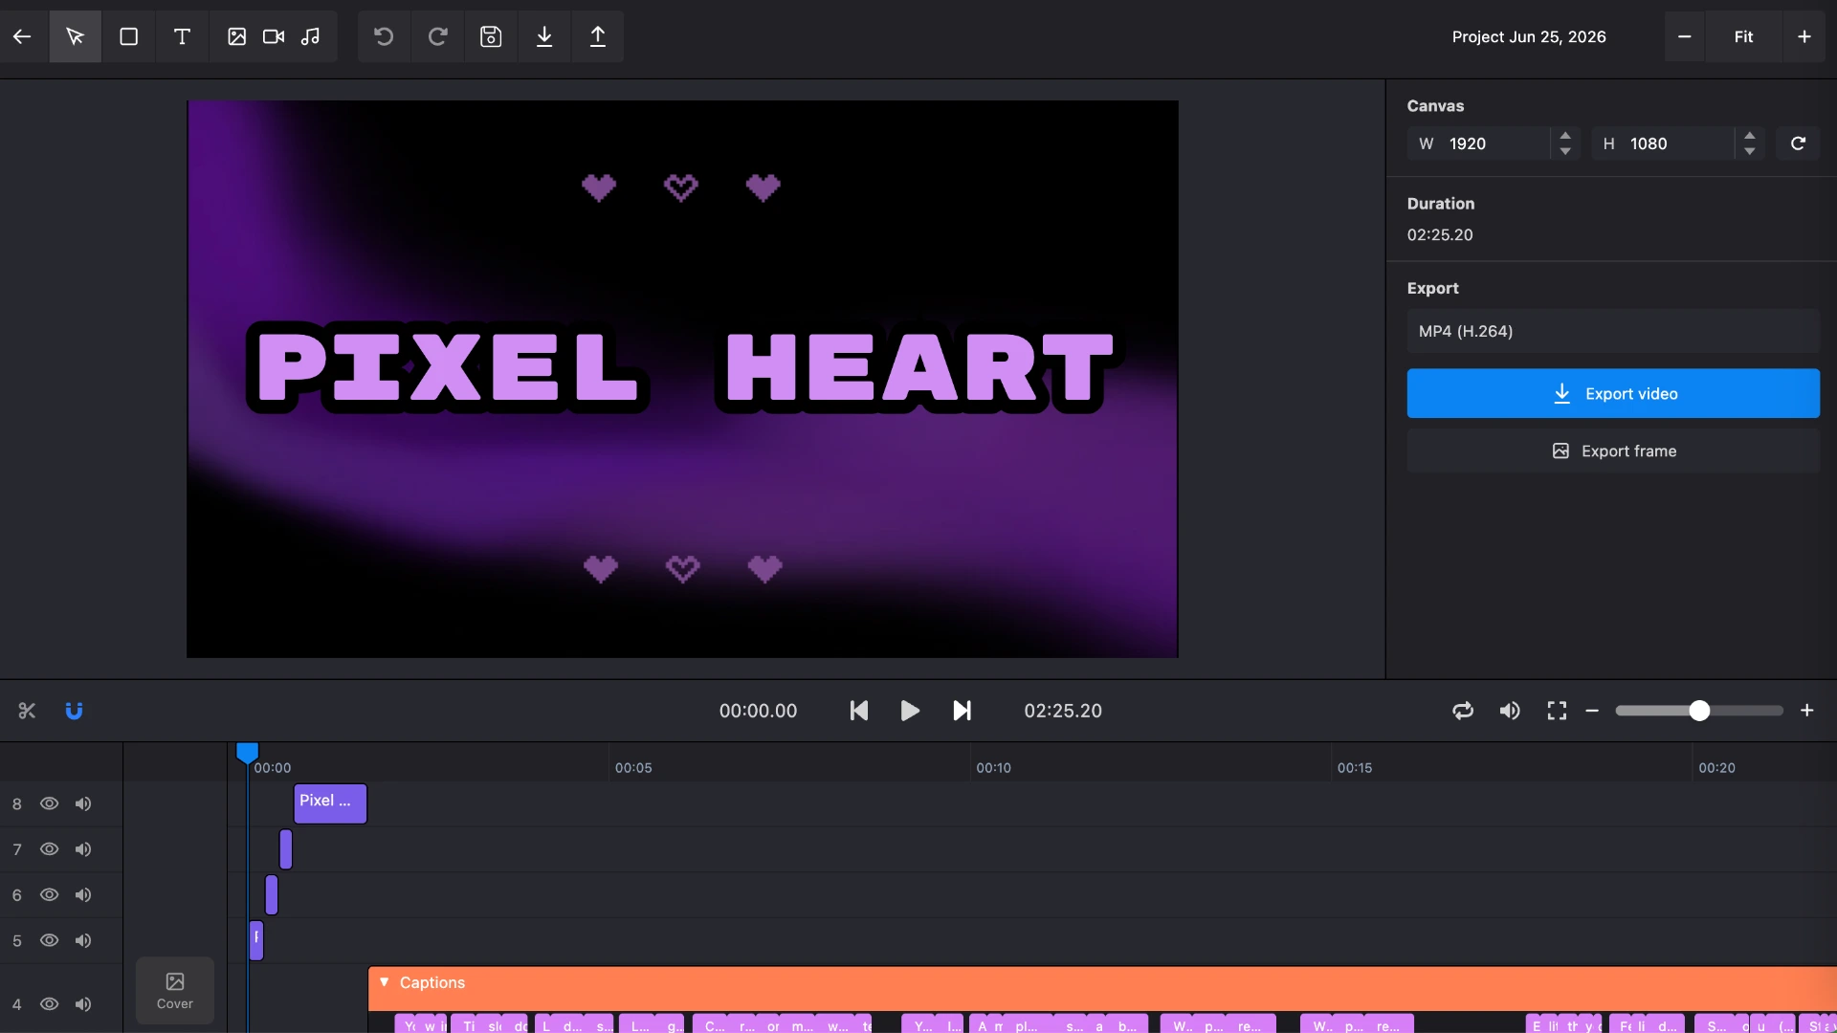Toggle visibility of track 5
Viewport: 1837px width, 1033px height.
(49, 940)
